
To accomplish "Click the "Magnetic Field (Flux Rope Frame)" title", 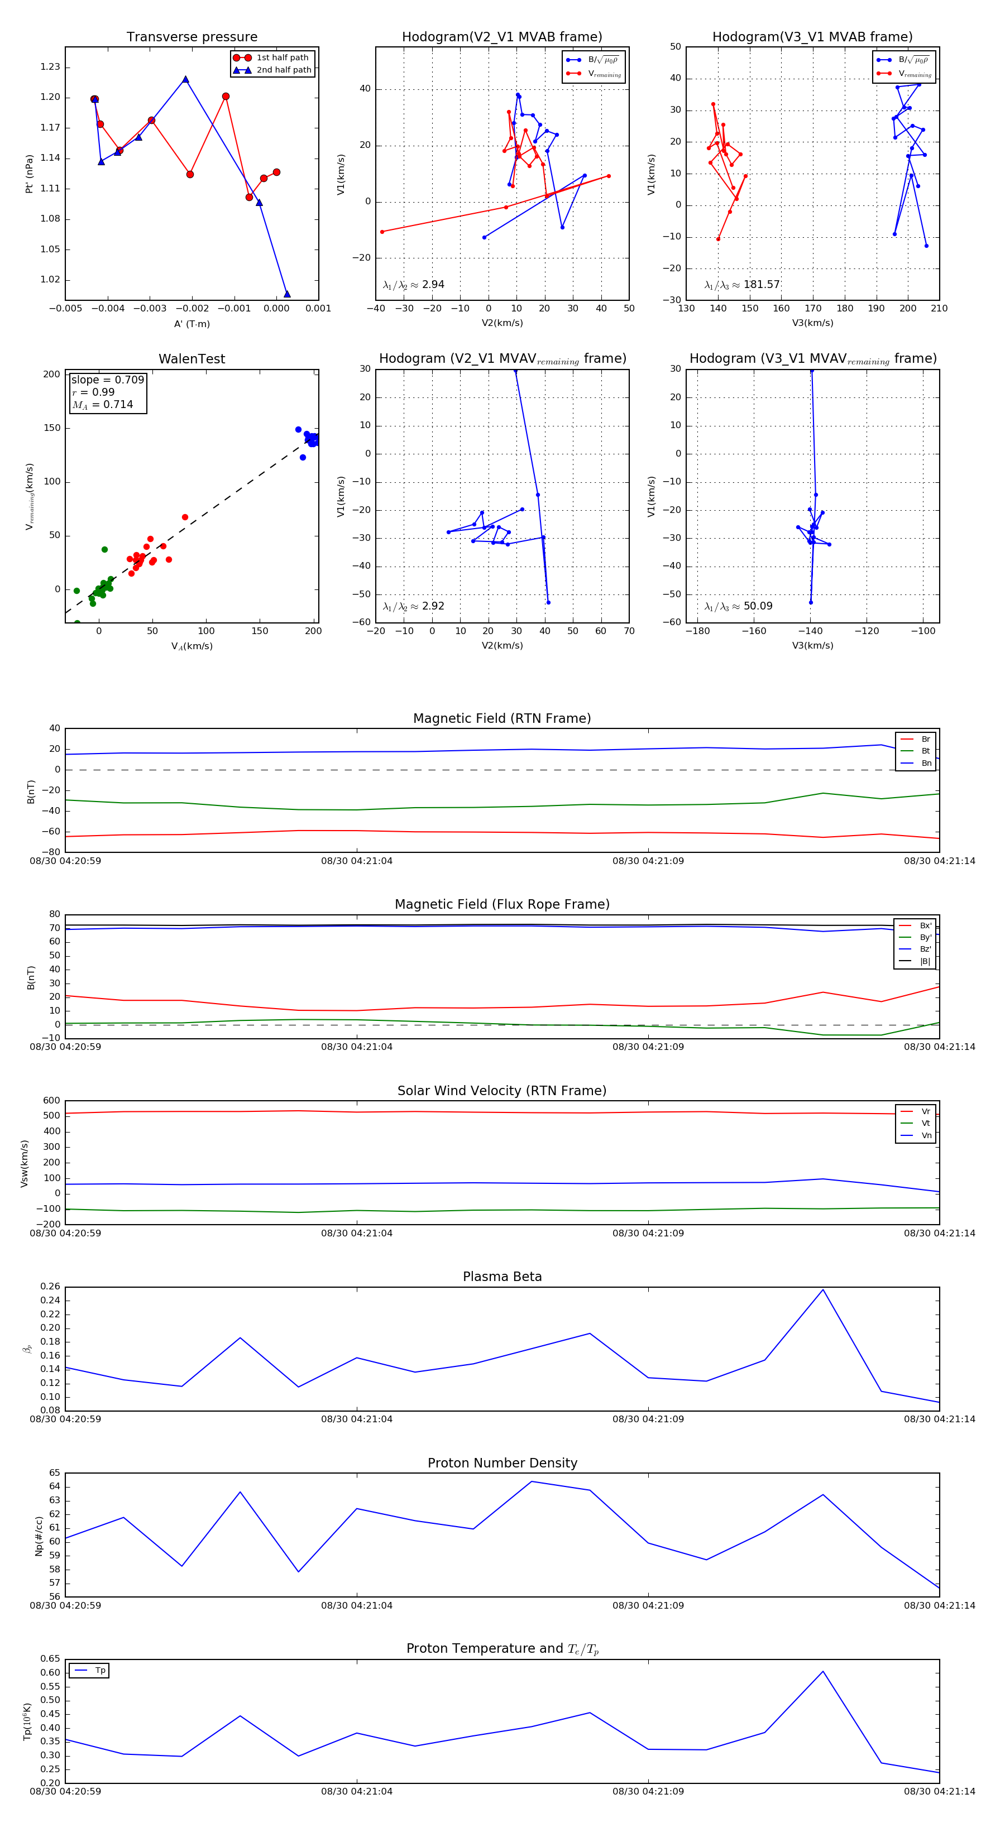I will pos(502,905).
